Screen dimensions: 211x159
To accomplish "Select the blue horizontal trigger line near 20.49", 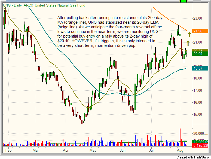I will (187, 48).
